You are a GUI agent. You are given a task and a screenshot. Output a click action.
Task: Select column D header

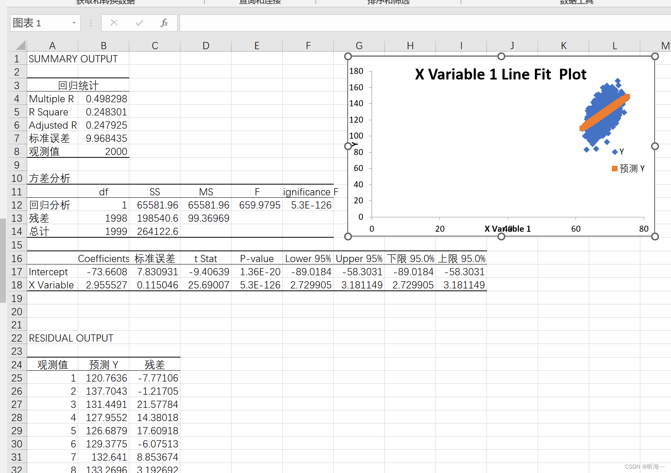click(206, 46)
